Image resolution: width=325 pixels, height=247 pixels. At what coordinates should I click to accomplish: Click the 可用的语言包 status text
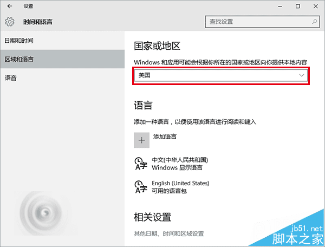[169, 191]
